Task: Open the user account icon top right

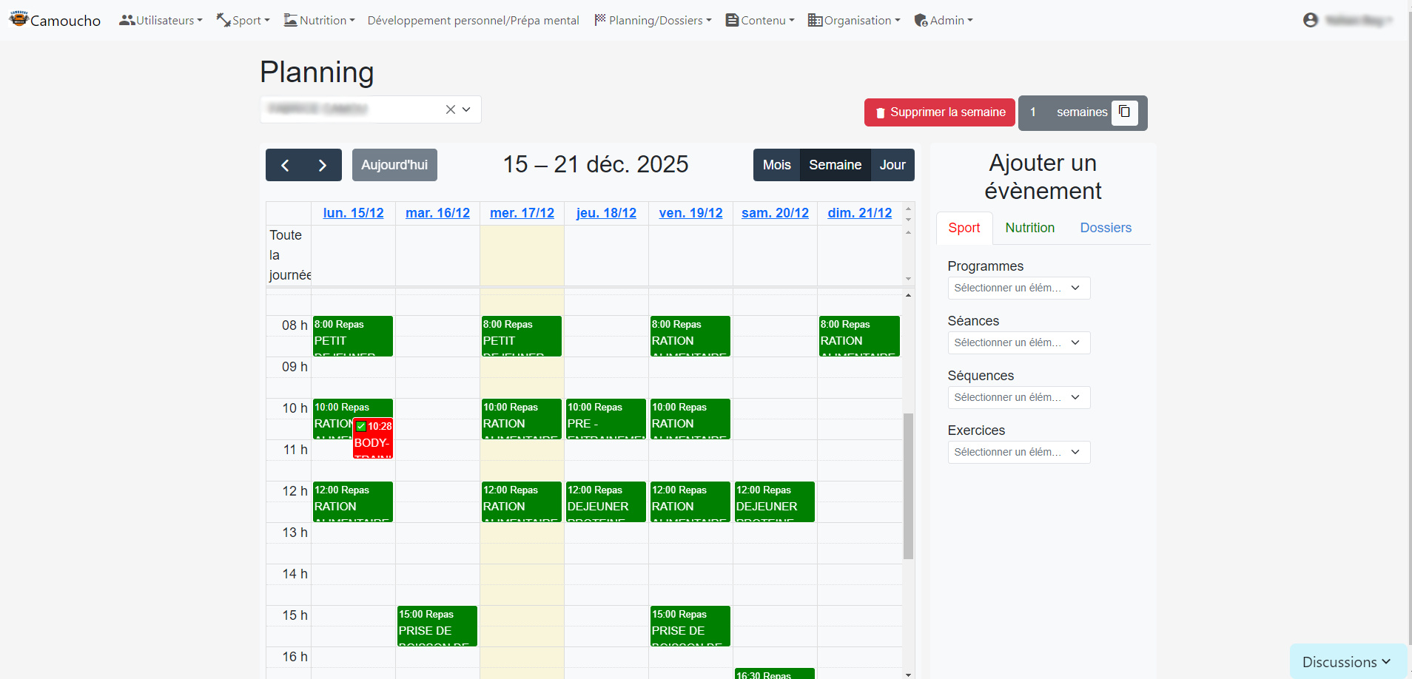Action: point(1310,20)
